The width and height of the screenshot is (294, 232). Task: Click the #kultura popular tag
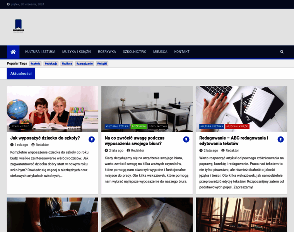click(x=67, y=63)
